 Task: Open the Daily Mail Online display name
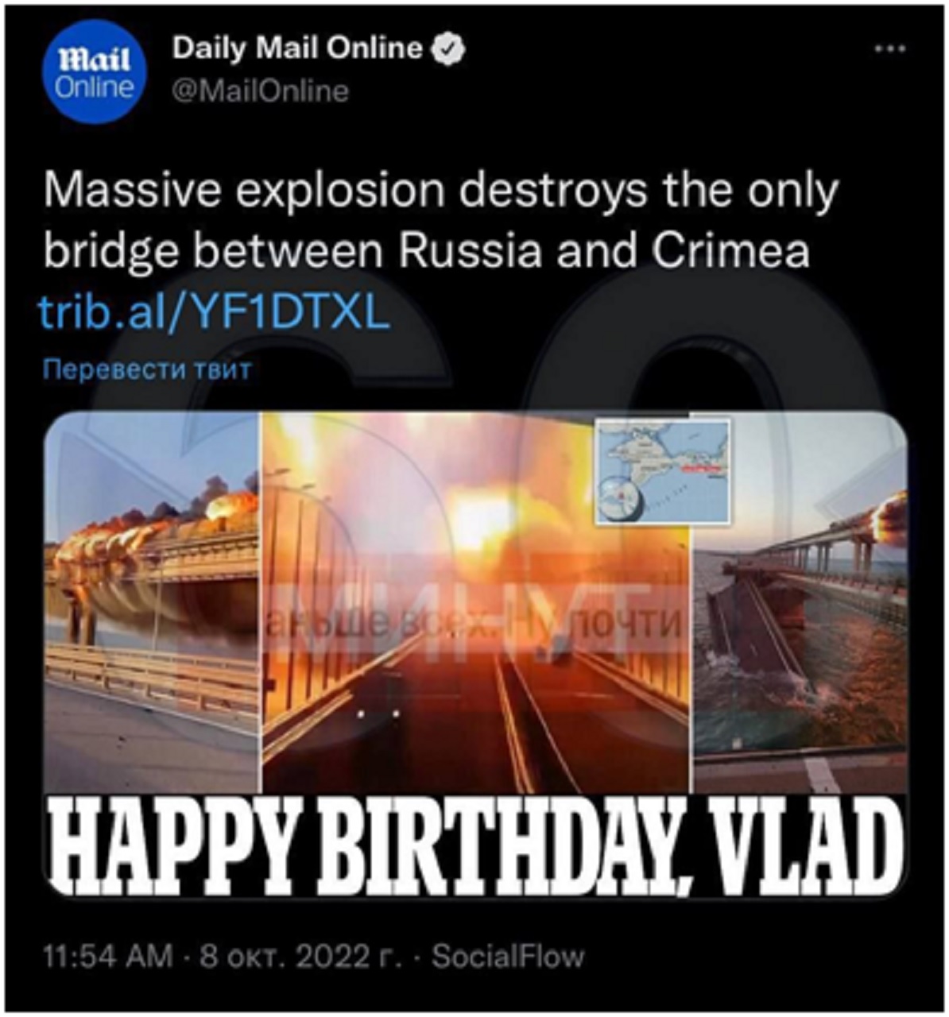[297, 48]
